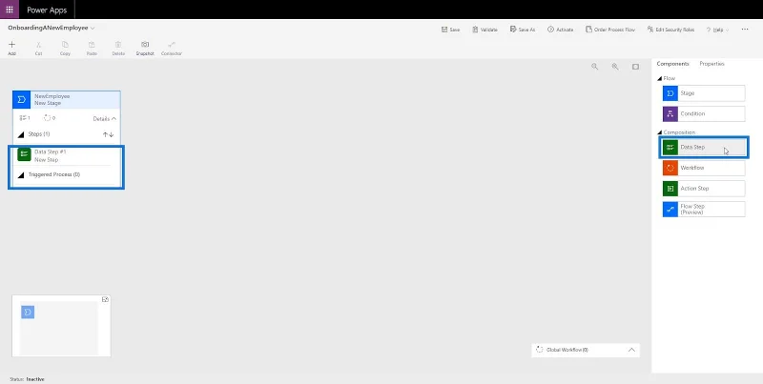This screenshot has height=384, width=763.
Task: Click the Power Apps title
Action: point(47,10)
